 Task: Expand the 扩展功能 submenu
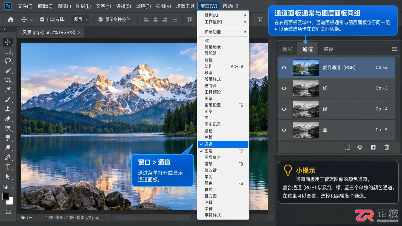click(x=223, y=32)
